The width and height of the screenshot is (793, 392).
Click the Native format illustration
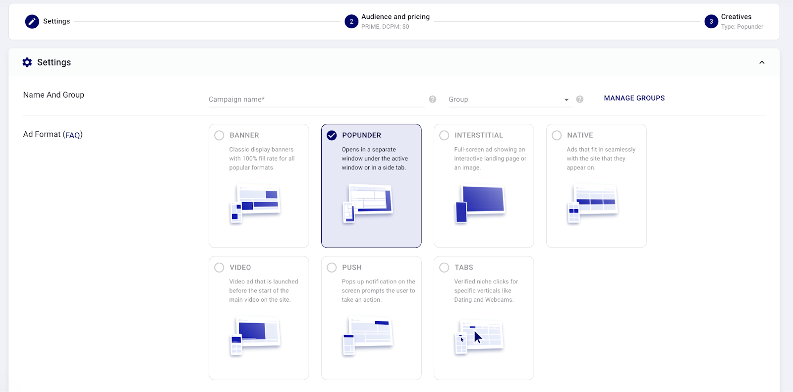pyautogui.click(x=593, y=203)
